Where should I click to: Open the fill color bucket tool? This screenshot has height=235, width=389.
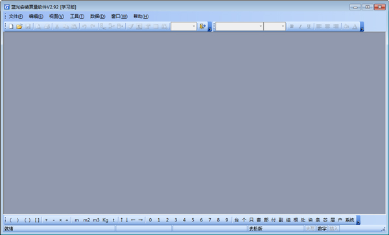click(x=346, y=27)
